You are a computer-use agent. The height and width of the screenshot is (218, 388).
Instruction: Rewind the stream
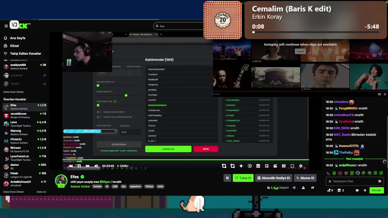(71, 166)
